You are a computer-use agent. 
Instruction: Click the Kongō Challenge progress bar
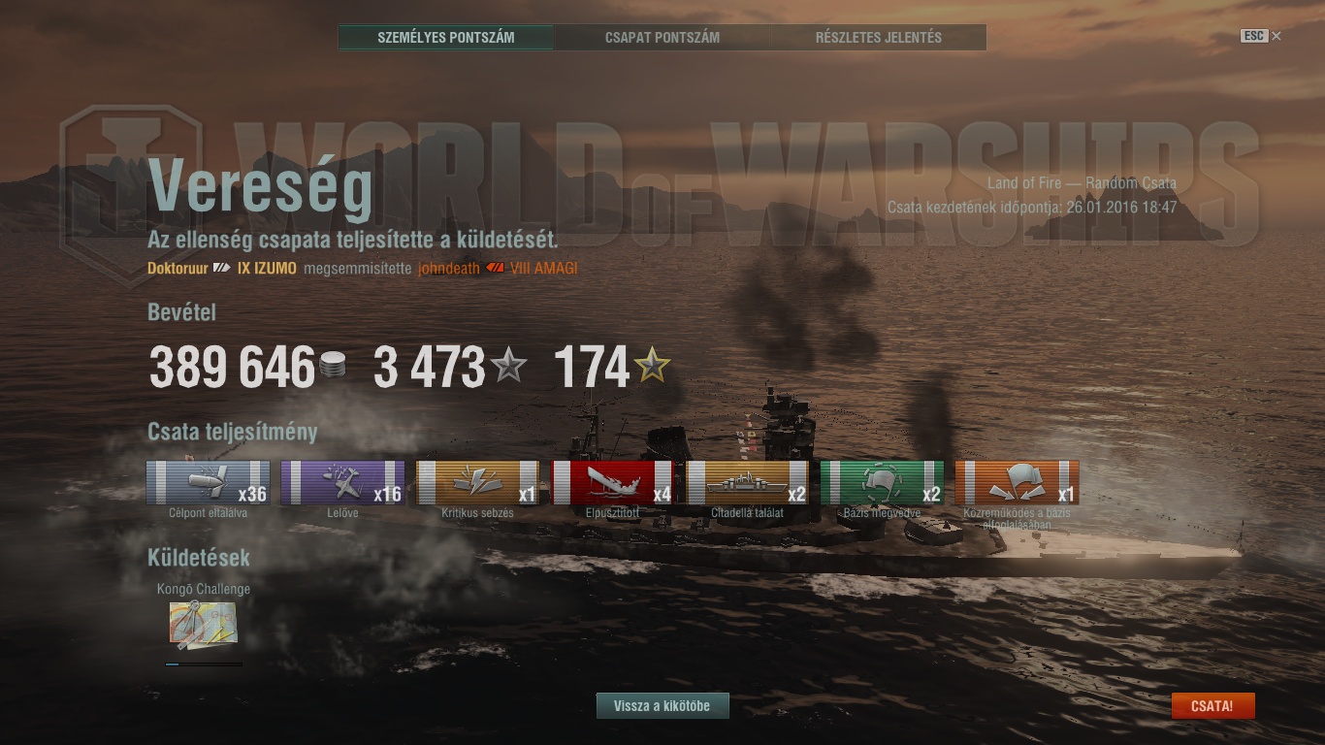pos(204,664)
